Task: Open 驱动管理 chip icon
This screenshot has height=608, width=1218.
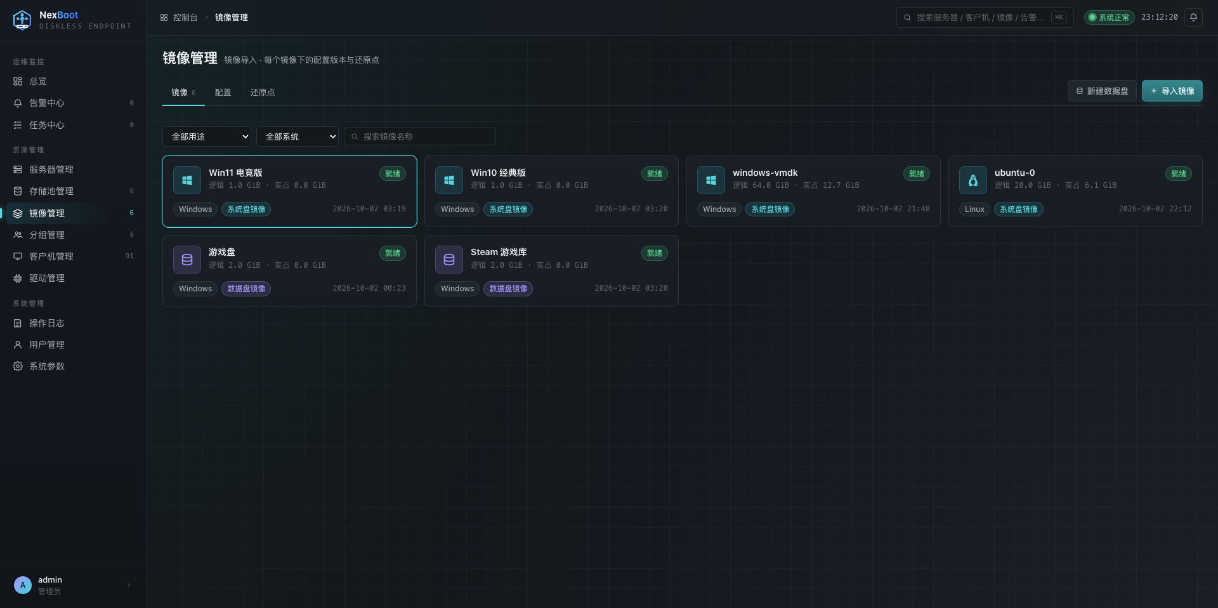Action: tap(18, 278)
